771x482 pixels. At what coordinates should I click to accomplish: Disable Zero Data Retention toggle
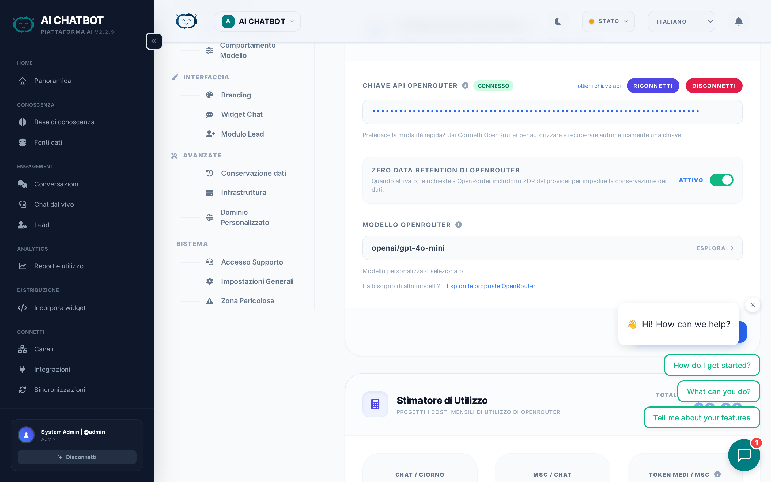[x=721, y=180]
